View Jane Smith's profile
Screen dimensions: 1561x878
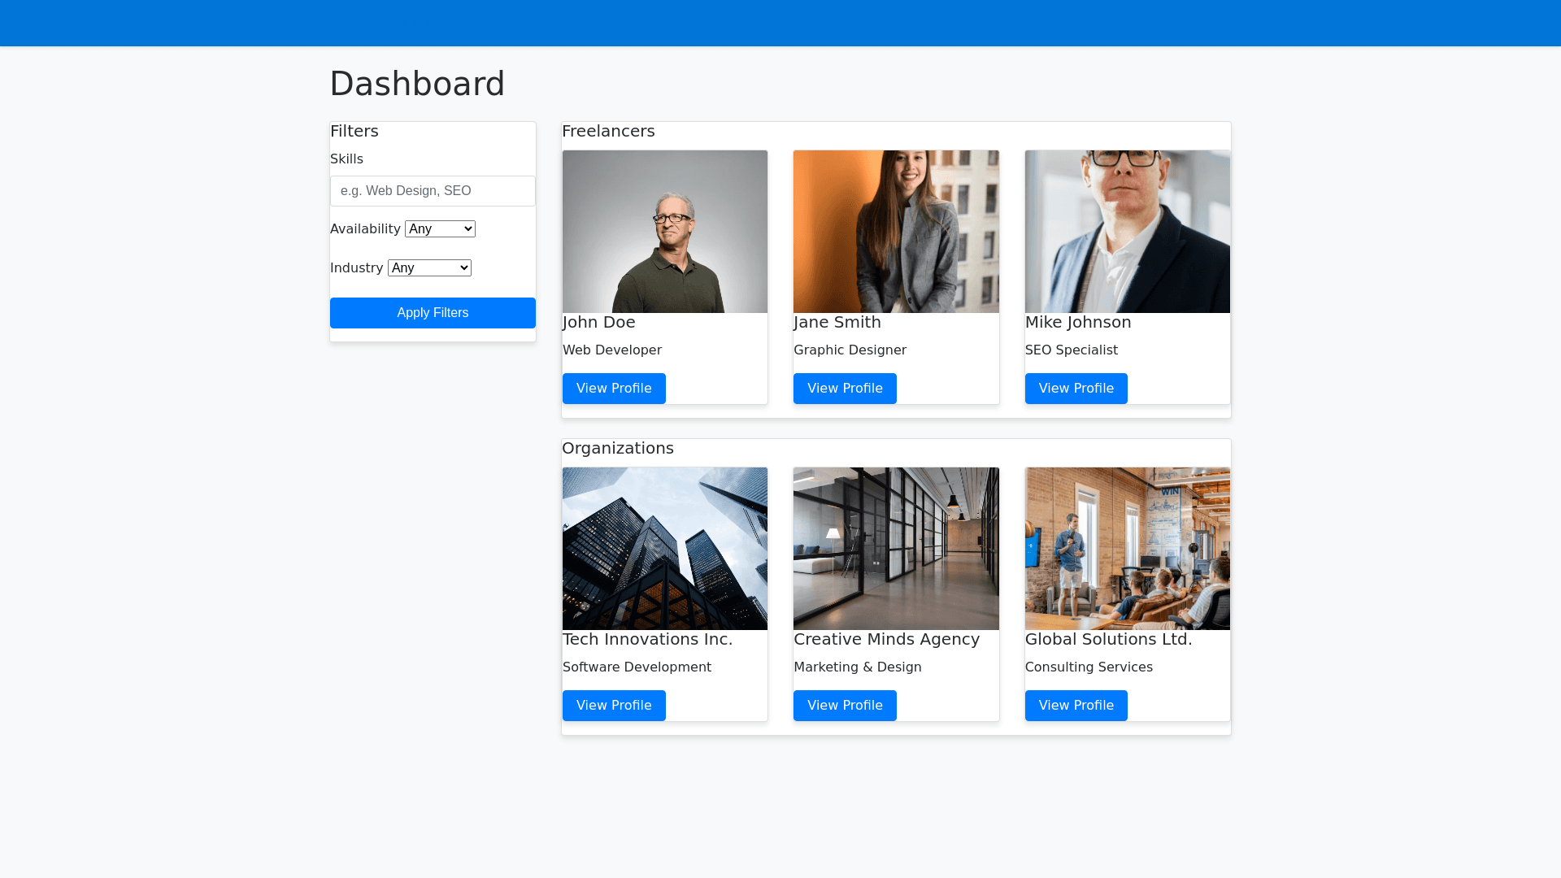(845, 389)
